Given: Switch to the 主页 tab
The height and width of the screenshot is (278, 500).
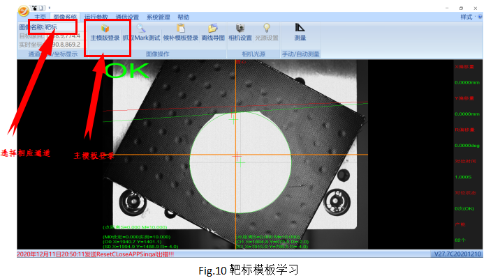Looking at the screenshot, I should (x=41, y=17).
